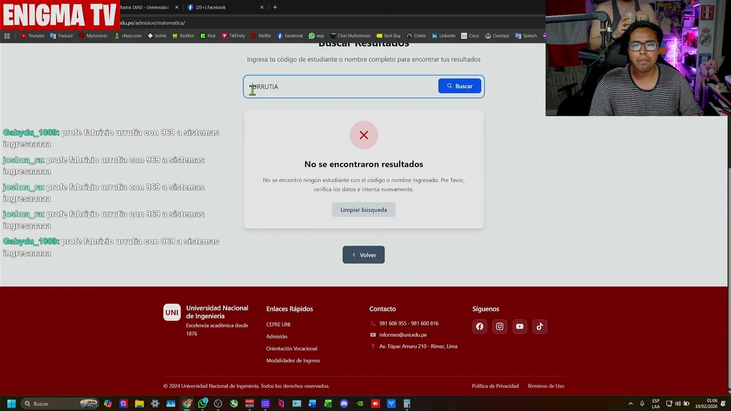Open the Traducir bookmark

(x=62, y=35)
